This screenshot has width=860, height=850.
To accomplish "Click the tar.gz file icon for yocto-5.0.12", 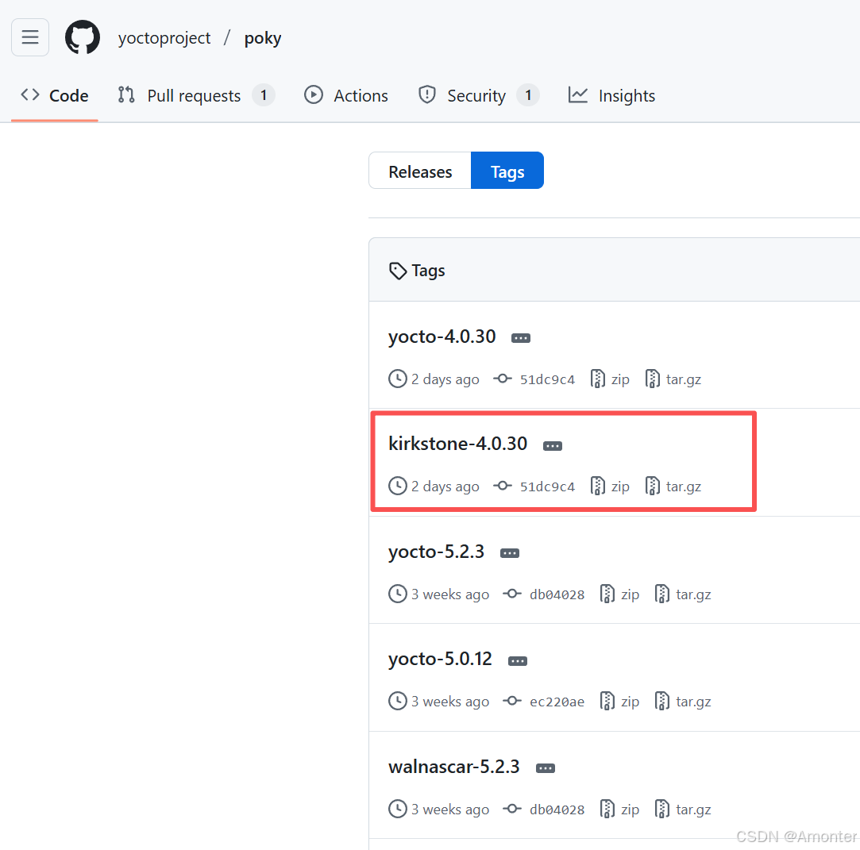I will pos(662,700).
